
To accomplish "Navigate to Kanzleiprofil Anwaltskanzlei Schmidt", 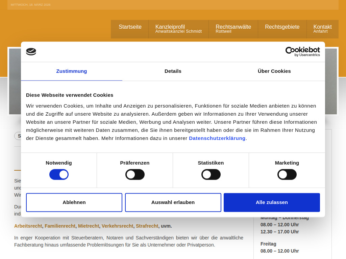I will coord(178,29).
